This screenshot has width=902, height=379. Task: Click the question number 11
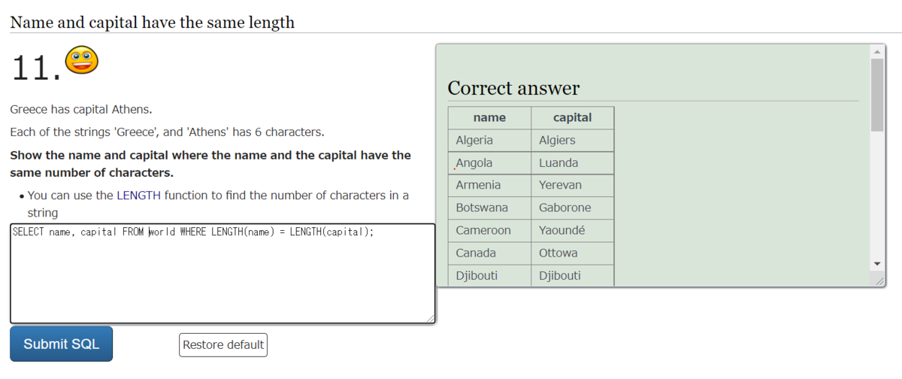coord(35,69)
